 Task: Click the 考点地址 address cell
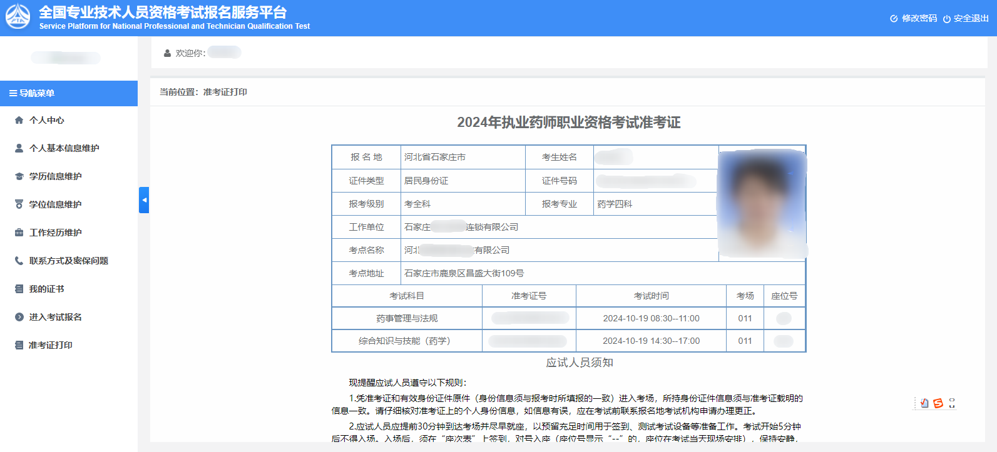tap(464, 273)
